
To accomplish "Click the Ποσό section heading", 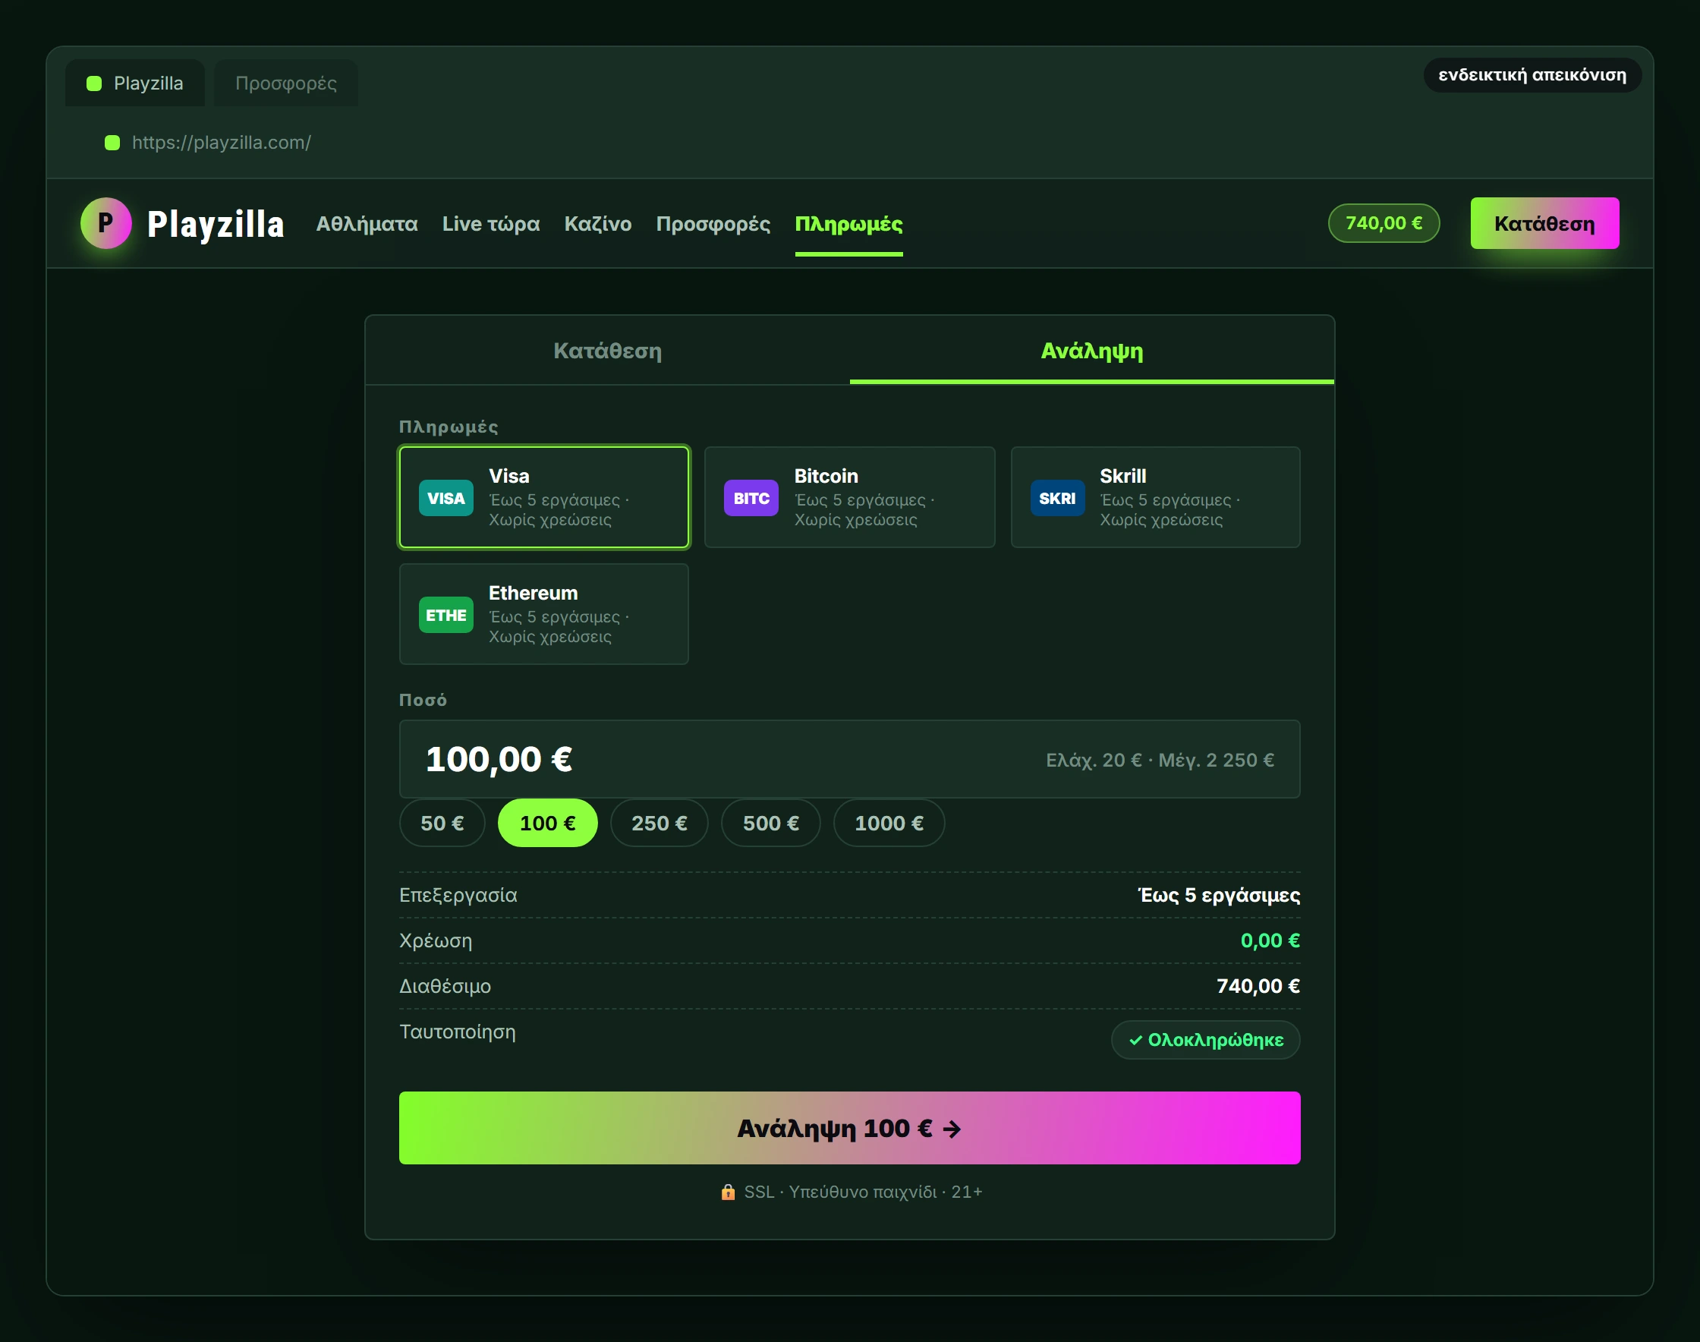I will point(423,700).
